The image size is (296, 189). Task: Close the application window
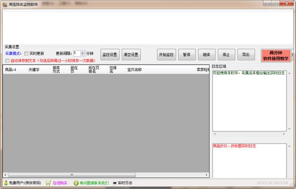point(287,3)
